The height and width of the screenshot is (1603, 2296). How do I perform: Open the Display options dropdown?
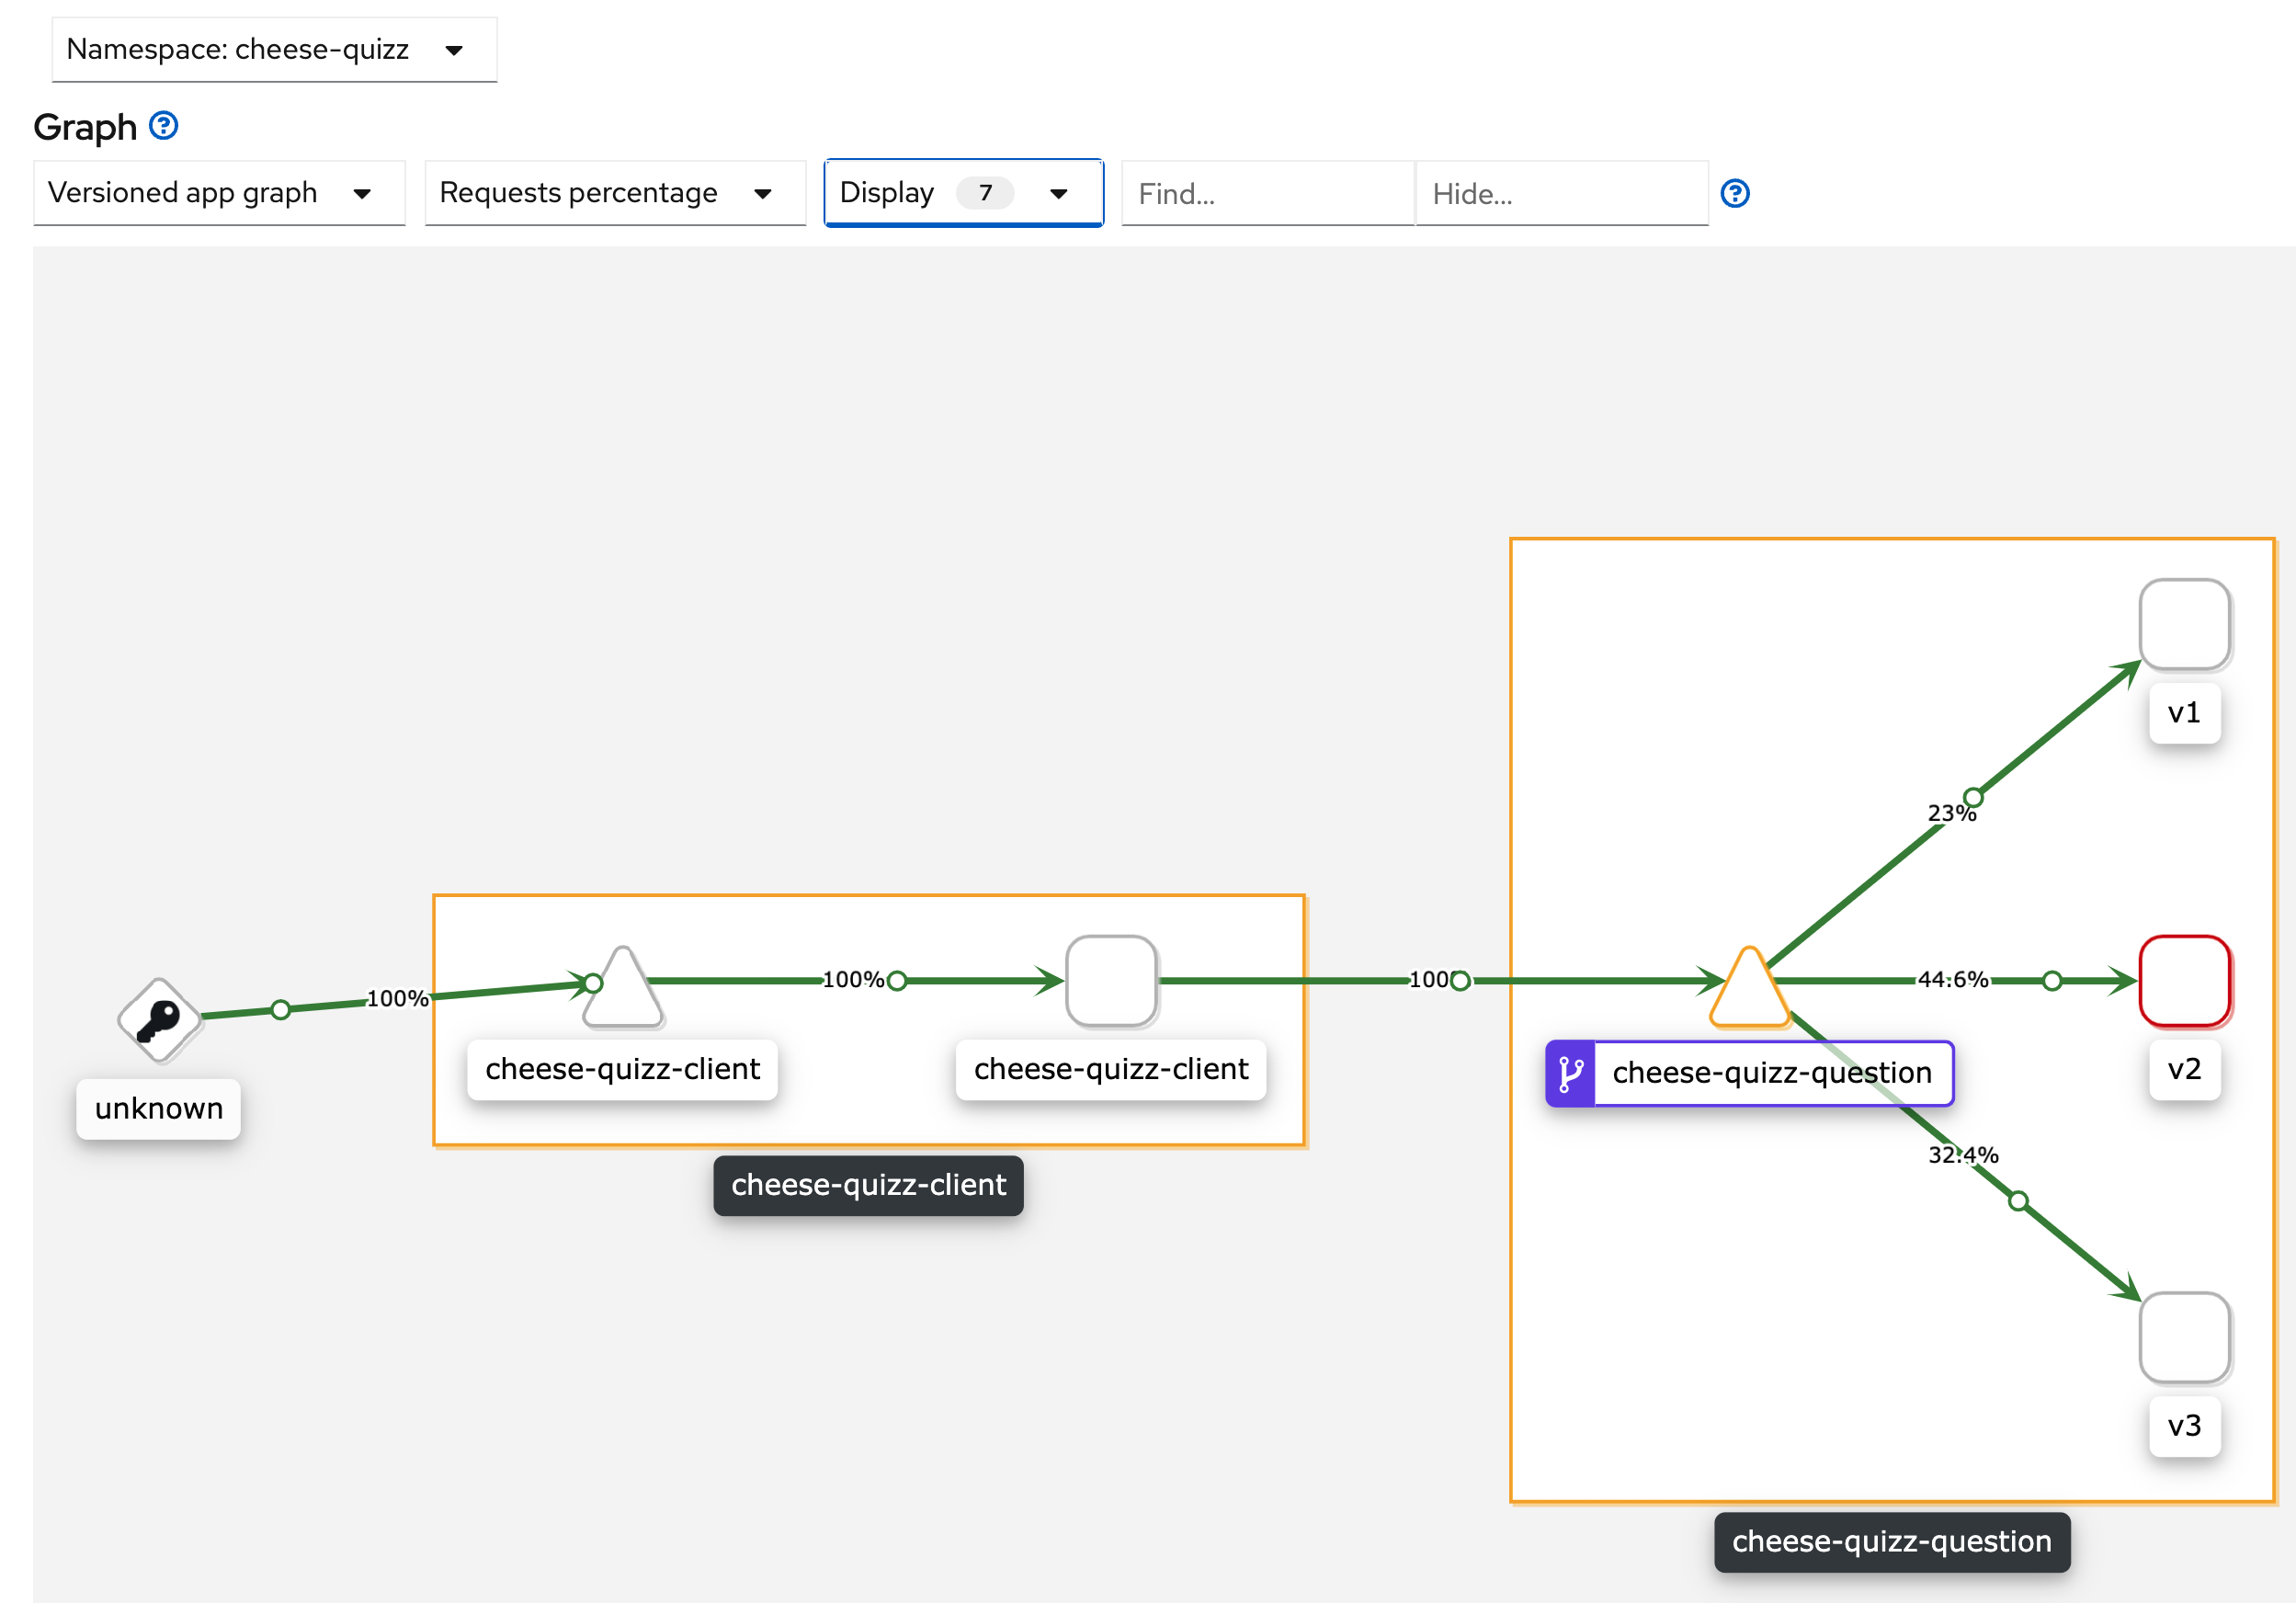click(x=963, y=193)
